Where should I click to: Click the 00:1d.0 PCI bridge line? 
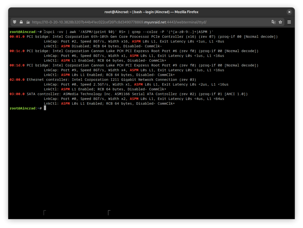(134, 65)
